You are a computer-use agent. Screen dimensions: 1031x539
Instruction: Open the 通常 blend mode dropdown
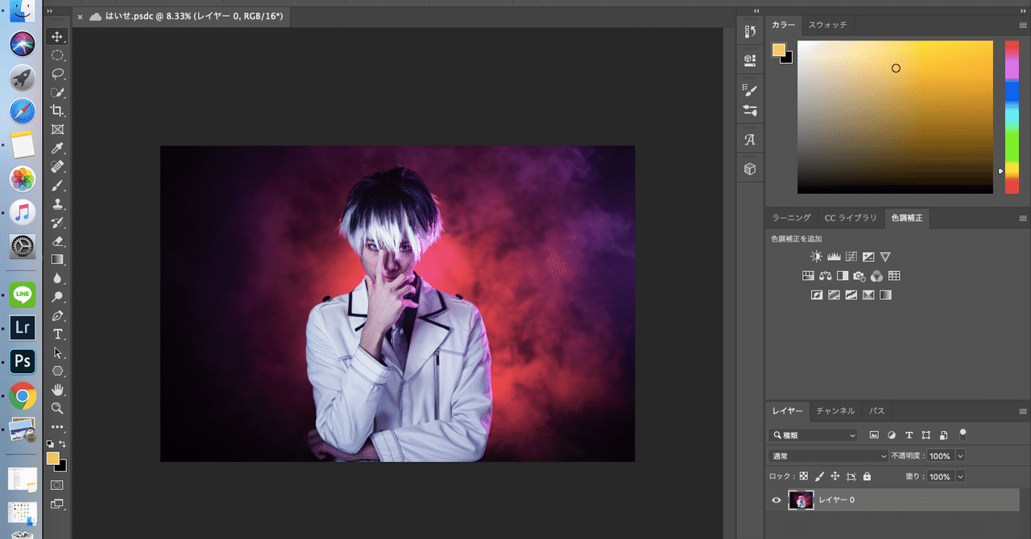829,455
